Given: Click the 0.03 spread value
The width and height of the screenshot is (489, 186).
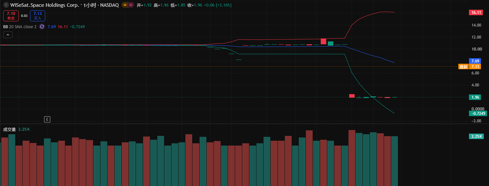Looking at the screenshot, I should click(x=24, y=15).
